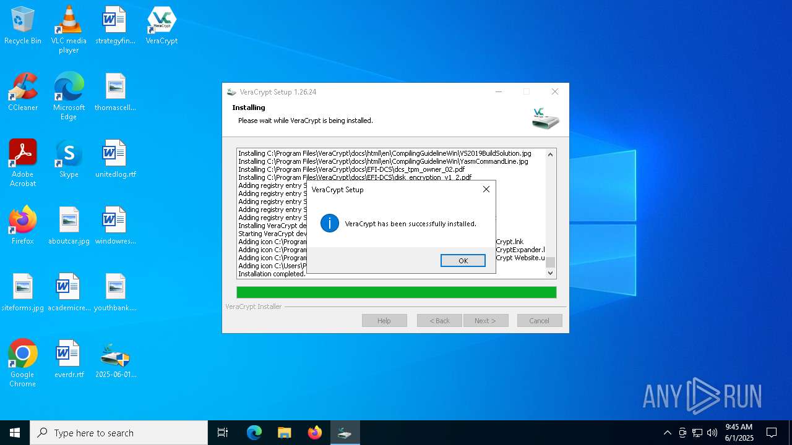Show hidden system tray icons

coord(667,433)
